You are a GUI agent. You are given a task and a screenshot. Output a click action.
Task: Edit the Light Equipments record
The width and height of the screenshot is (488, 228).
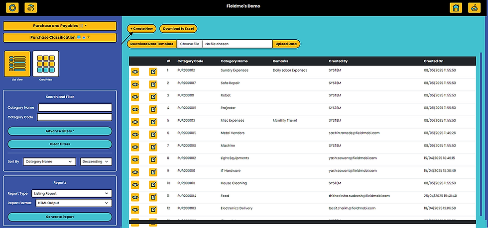tap(153, 159)
